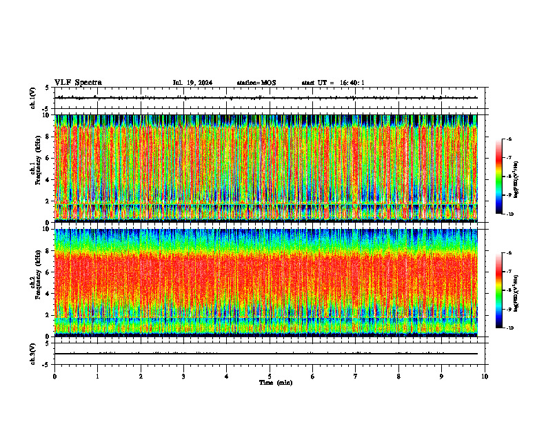Click the 'station=MOS' header label
This screenshot has height=422, width=546.
256,83
